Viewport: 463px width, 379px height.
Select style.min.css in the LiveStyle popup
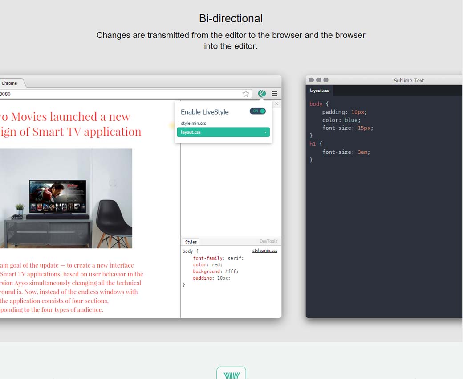pyautogui.click(x=193, y=123)
